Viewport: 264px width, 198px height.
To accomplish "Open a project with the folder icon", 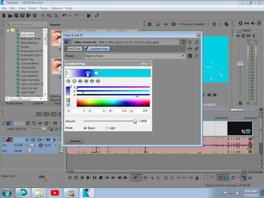I will click(x=10, y=16).
